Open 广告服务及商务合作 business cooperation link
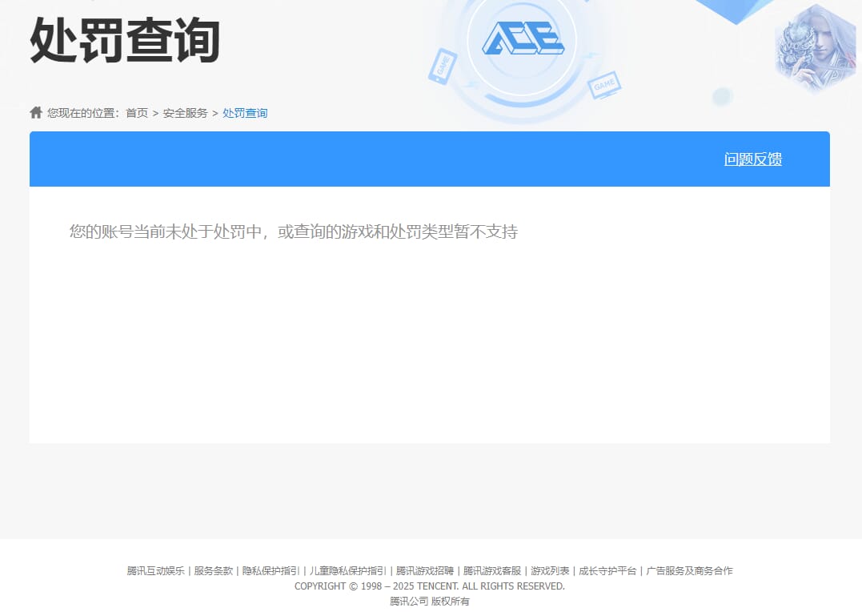 coord(689,570)
